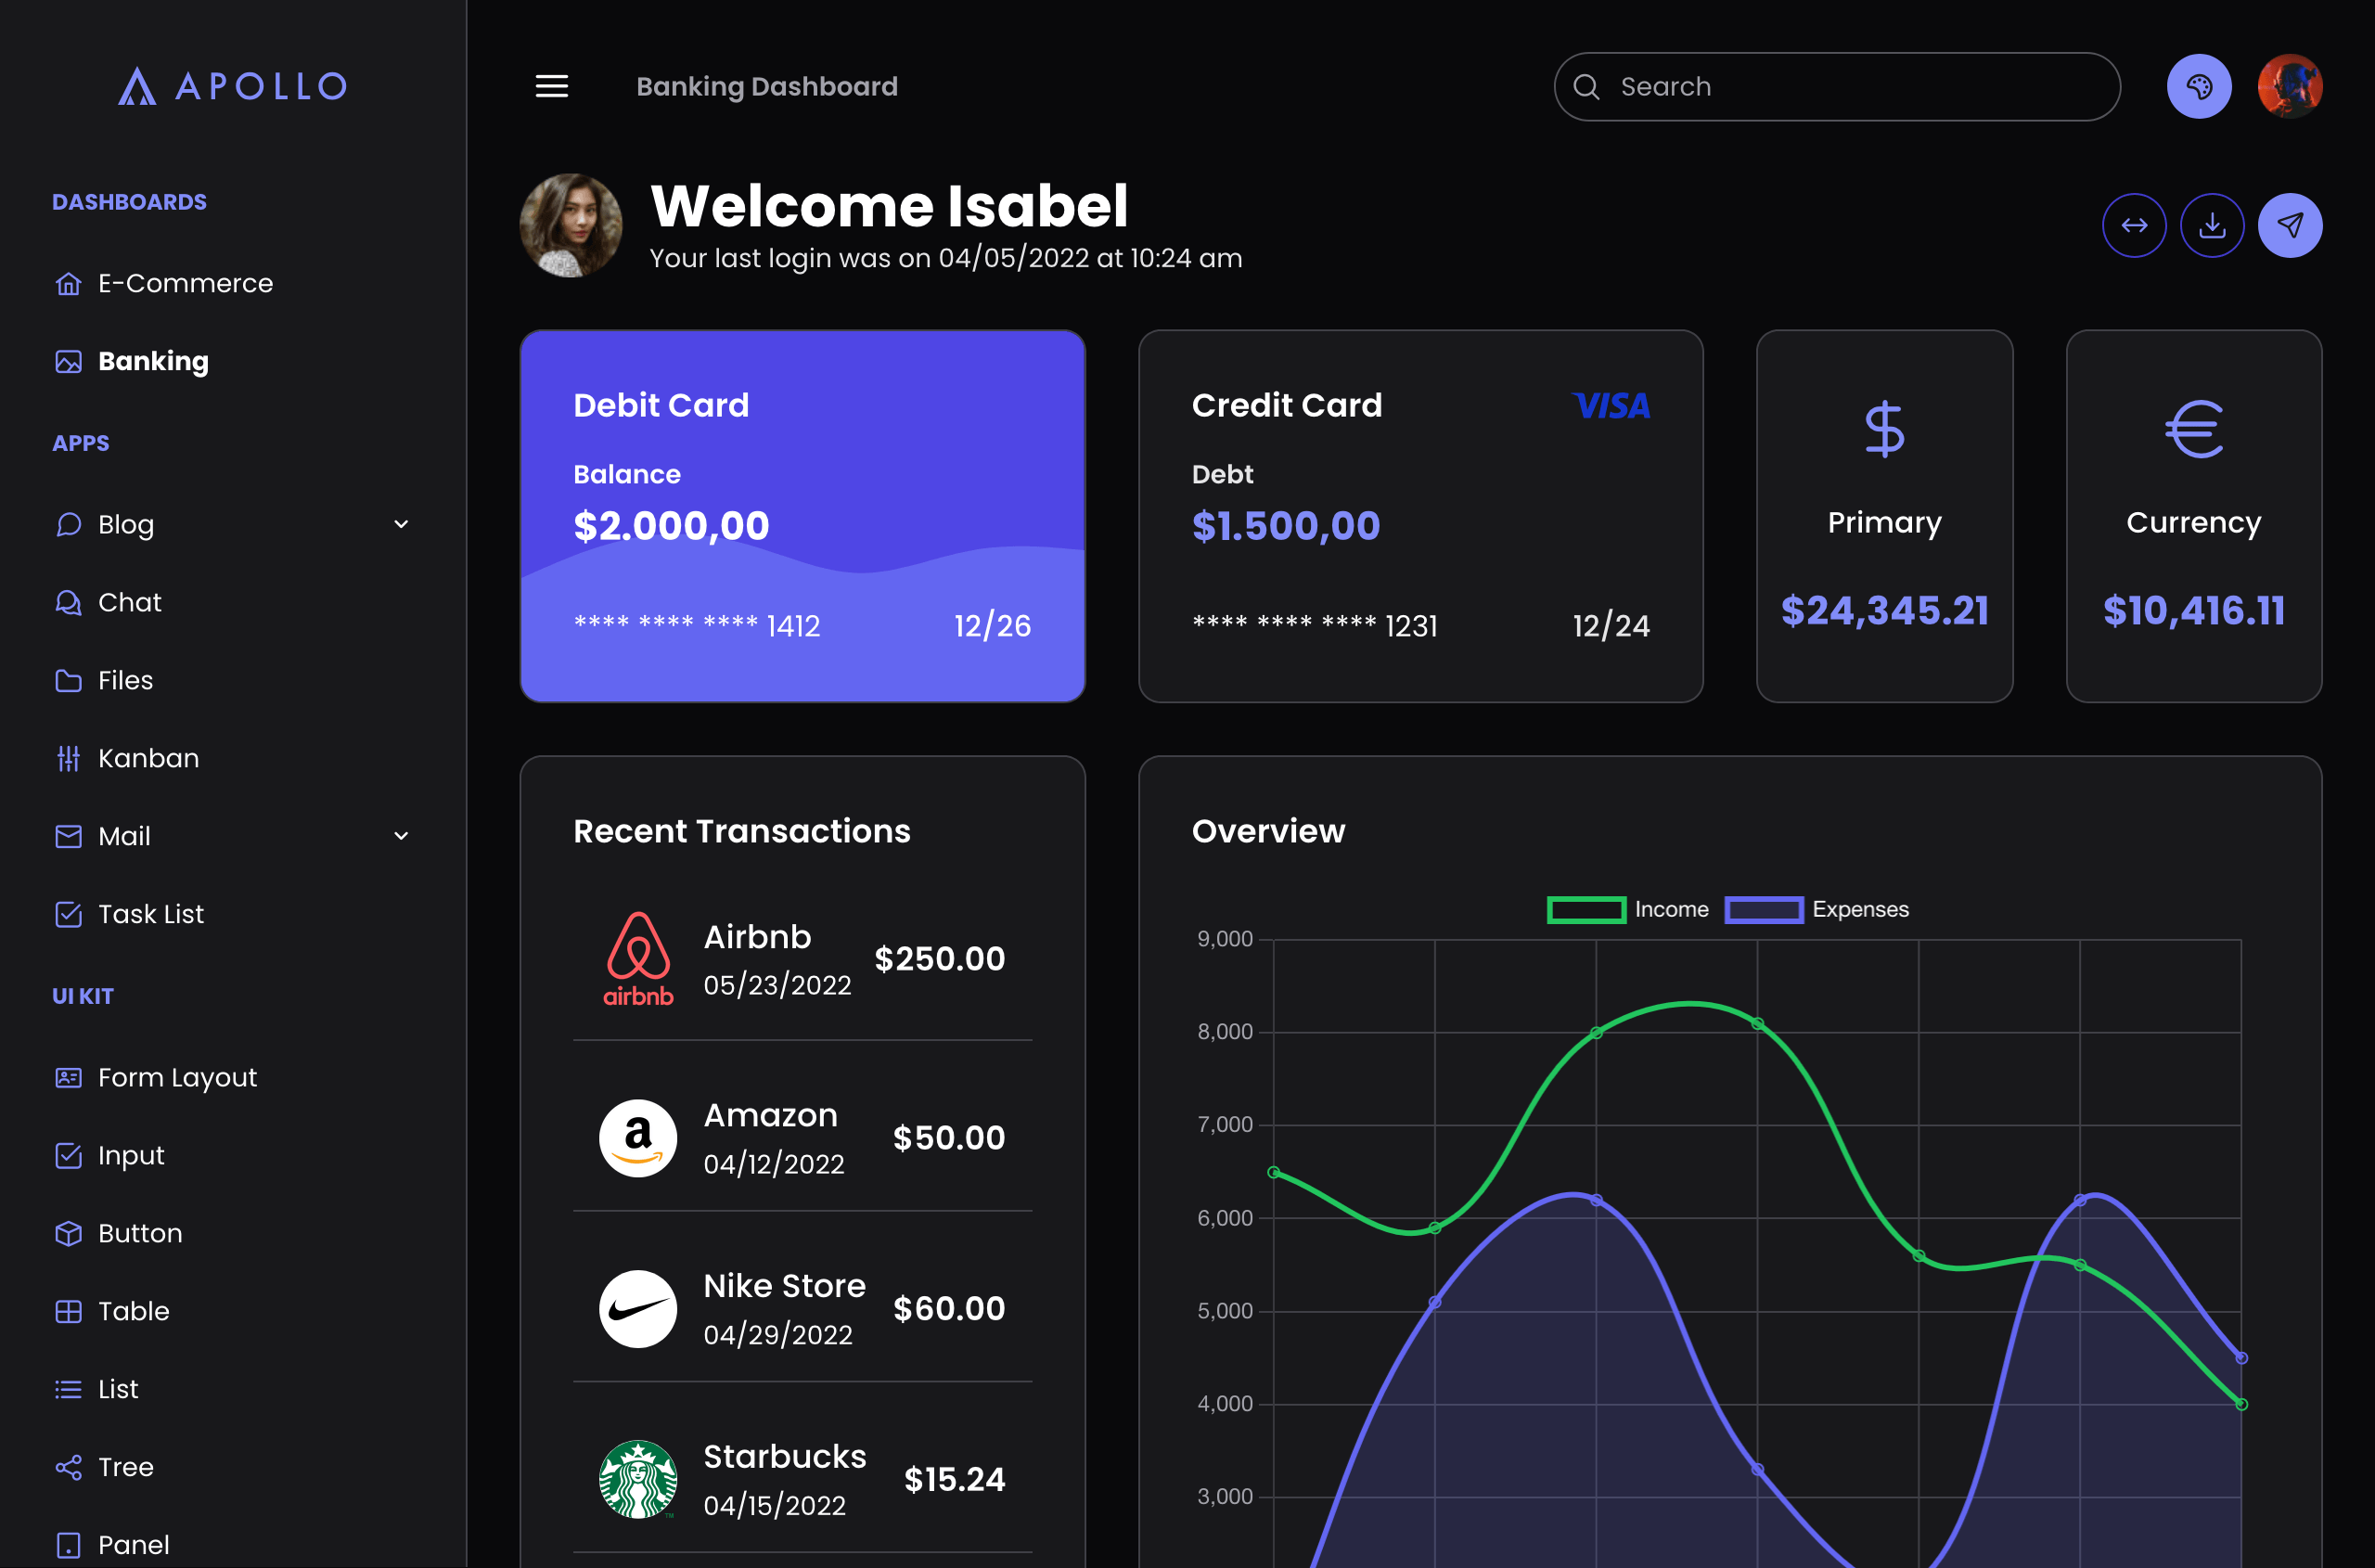Click the Form Layout icon
Image resolution: width=2375 pixels, height=1568 pixels.
[68, 1077]
